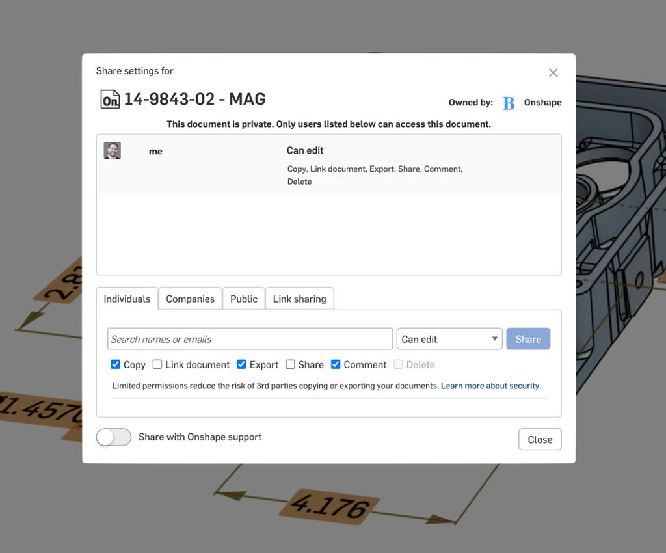666x553 pixels.
Task: Click the user avatar photo for 'me'
Action: pos(112,150)
